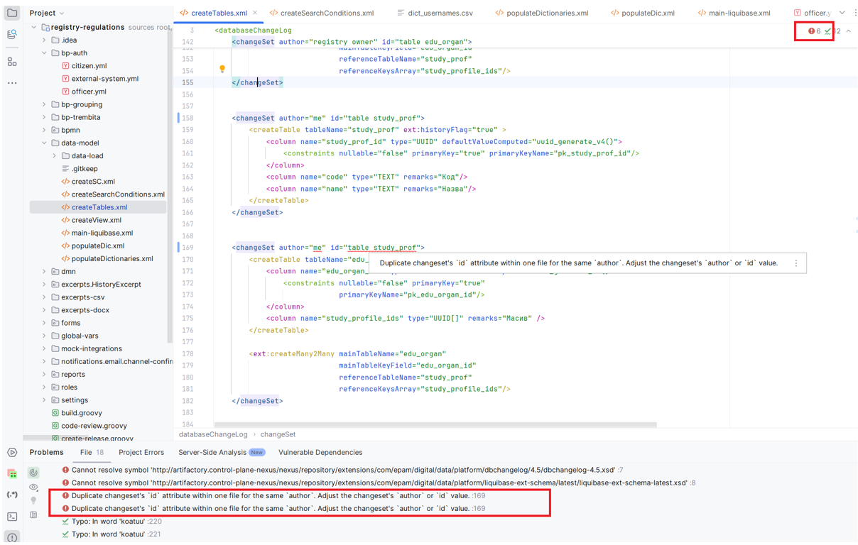Click the yellow lightbulb quick-fix icon
Screen dimensions: 858x545
coord(222,69)
